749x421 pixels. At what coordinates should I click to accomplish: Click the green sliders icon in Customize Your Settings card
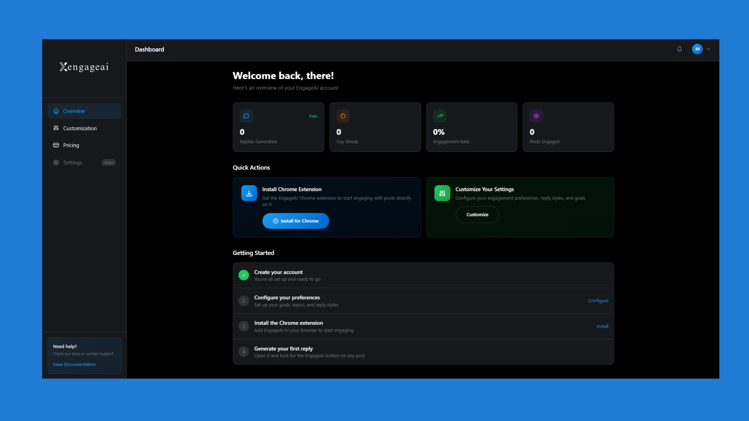[442, 193]
